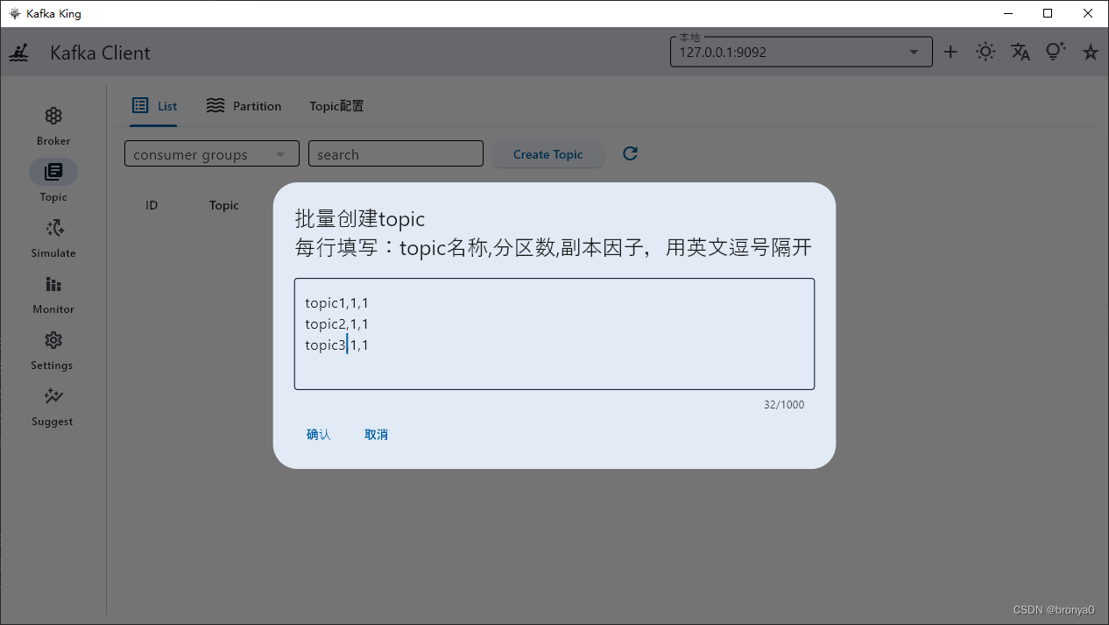Image resolution: width=1109 pixels, height=625 pixels.
Task: Cancel with the 取消 button
Action: (377, 435)
